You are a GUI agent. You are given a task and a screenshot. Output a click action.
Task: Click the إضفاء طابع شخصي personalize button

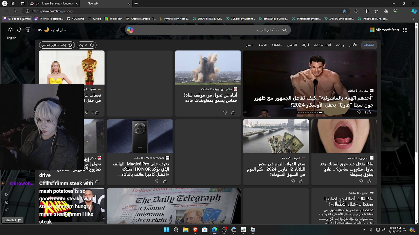click(57, 45)
